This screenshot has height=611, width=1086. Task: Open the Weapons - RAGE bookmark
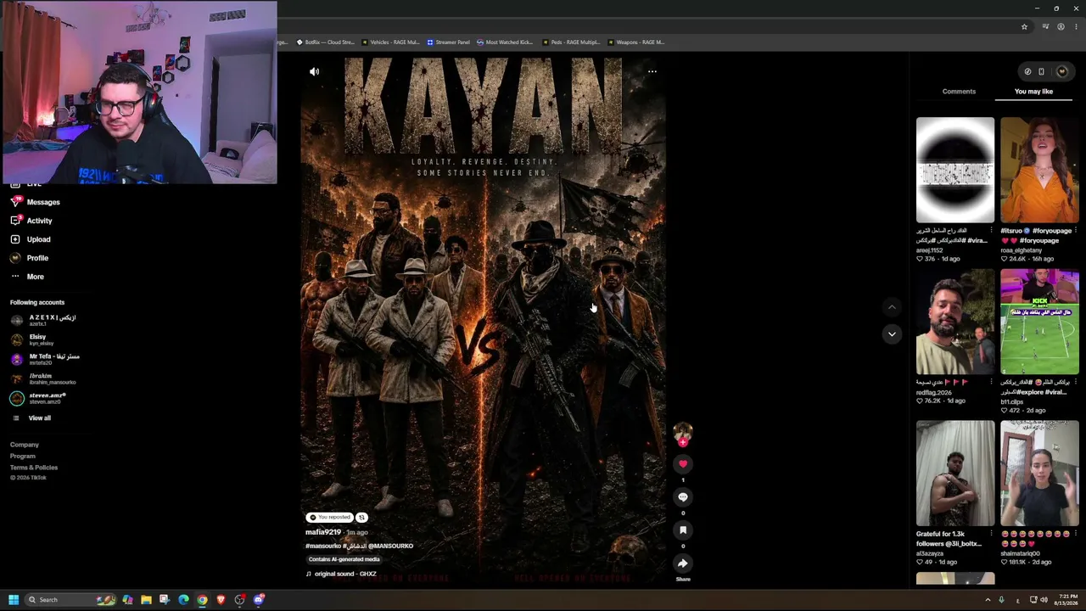coord(635,42)
